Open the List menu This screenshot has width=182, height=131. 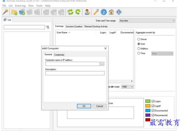pos(11,6)
